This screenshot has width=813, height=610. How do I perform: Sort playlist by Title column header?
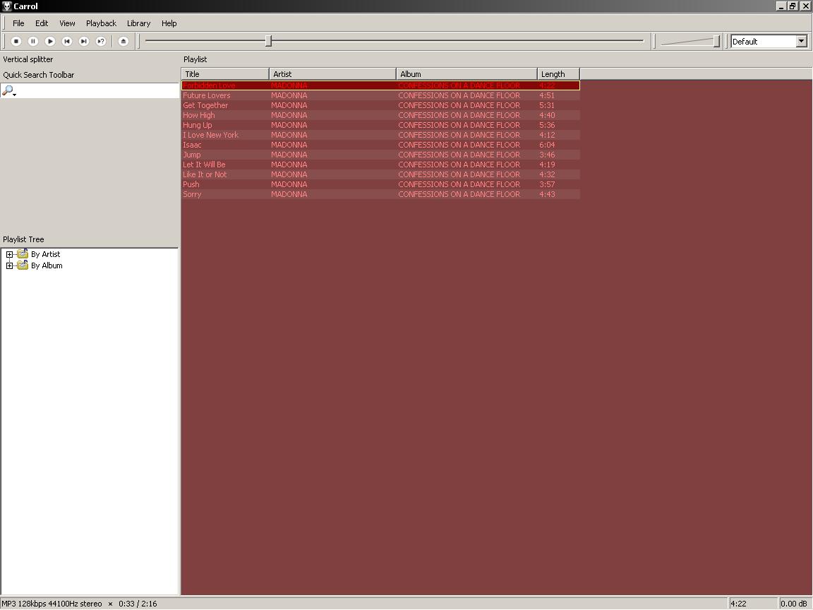click(x=225, y=74)
